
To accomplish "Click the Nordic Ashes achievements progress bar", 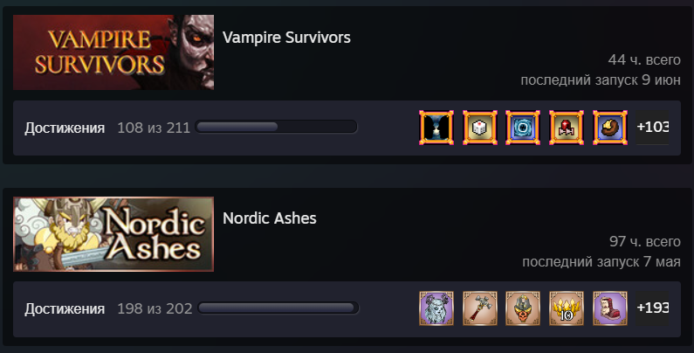I will click(x=278, y=308).
